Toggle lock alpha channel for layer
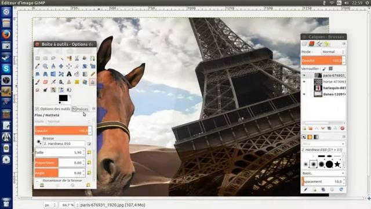 point(330,69)
